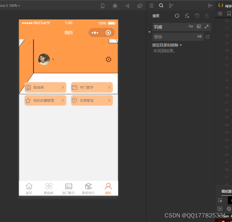Open the app JSON file tab
Viewport: 232px width, 222px height.
click(x=225, y=6)
